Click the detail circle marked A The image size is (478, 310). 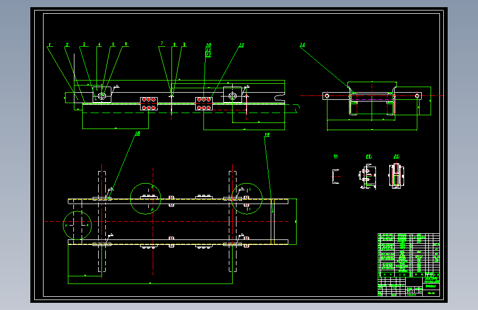coord(77,225)
